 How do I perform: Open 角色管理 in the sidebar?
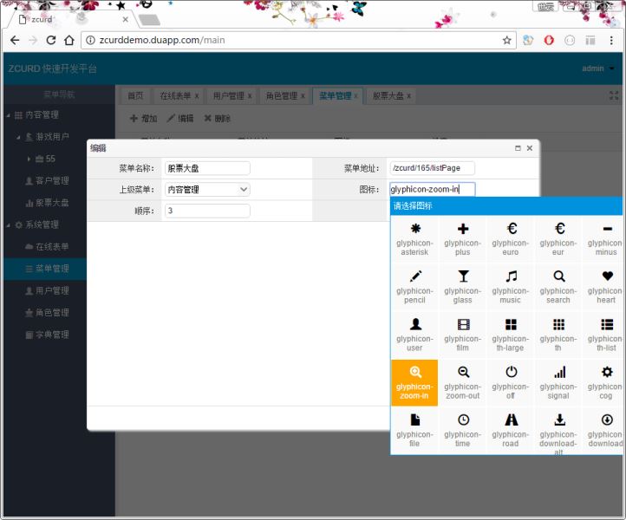tap(47, 313)
